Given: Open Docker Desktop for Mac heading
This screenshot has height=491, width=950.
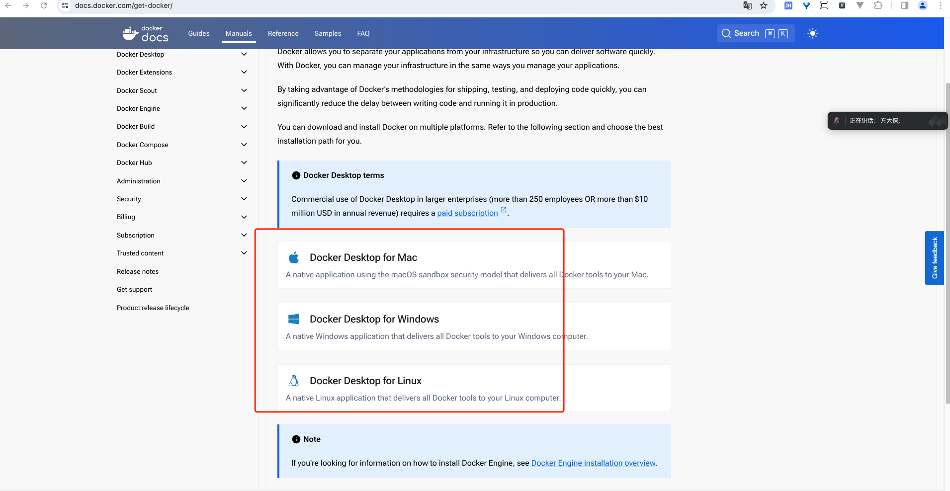Looking at the screenshot, I should (363, 257).
